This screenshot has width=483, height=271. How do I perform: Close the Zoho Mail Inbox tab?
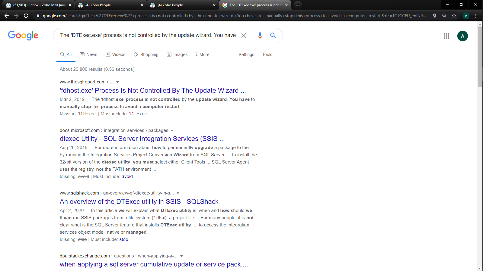point(70,5)
